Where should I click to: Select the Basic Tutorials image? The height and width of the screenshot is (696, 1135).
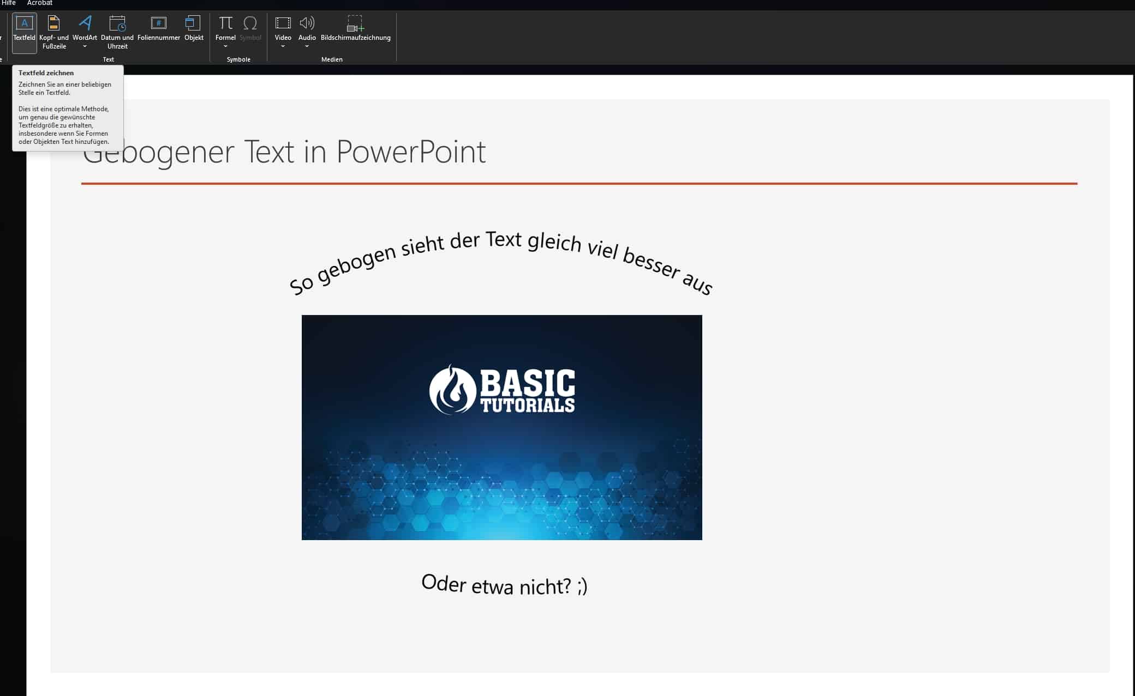coord(501,427)
